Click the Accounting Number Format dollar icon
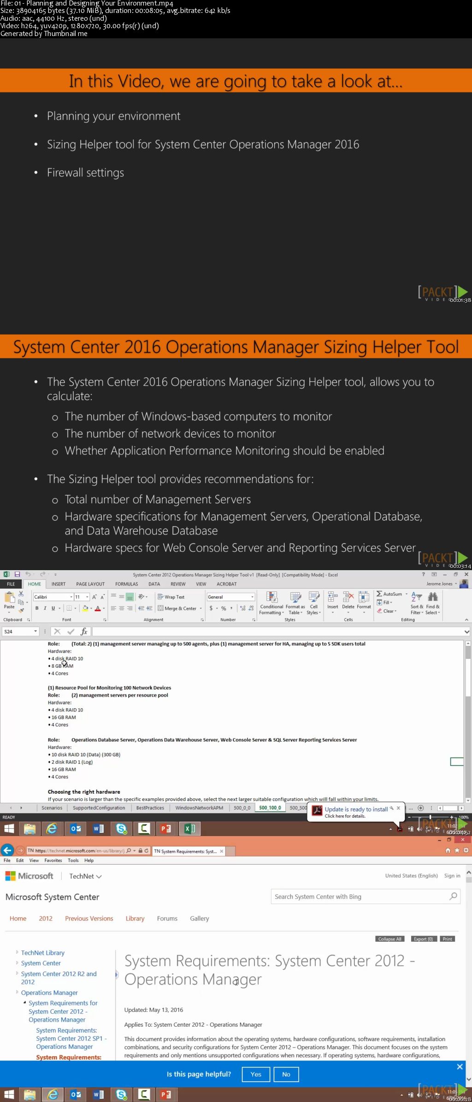Image resolution: width=472 pixels, height=1102 pixels. tap(211, 608)
